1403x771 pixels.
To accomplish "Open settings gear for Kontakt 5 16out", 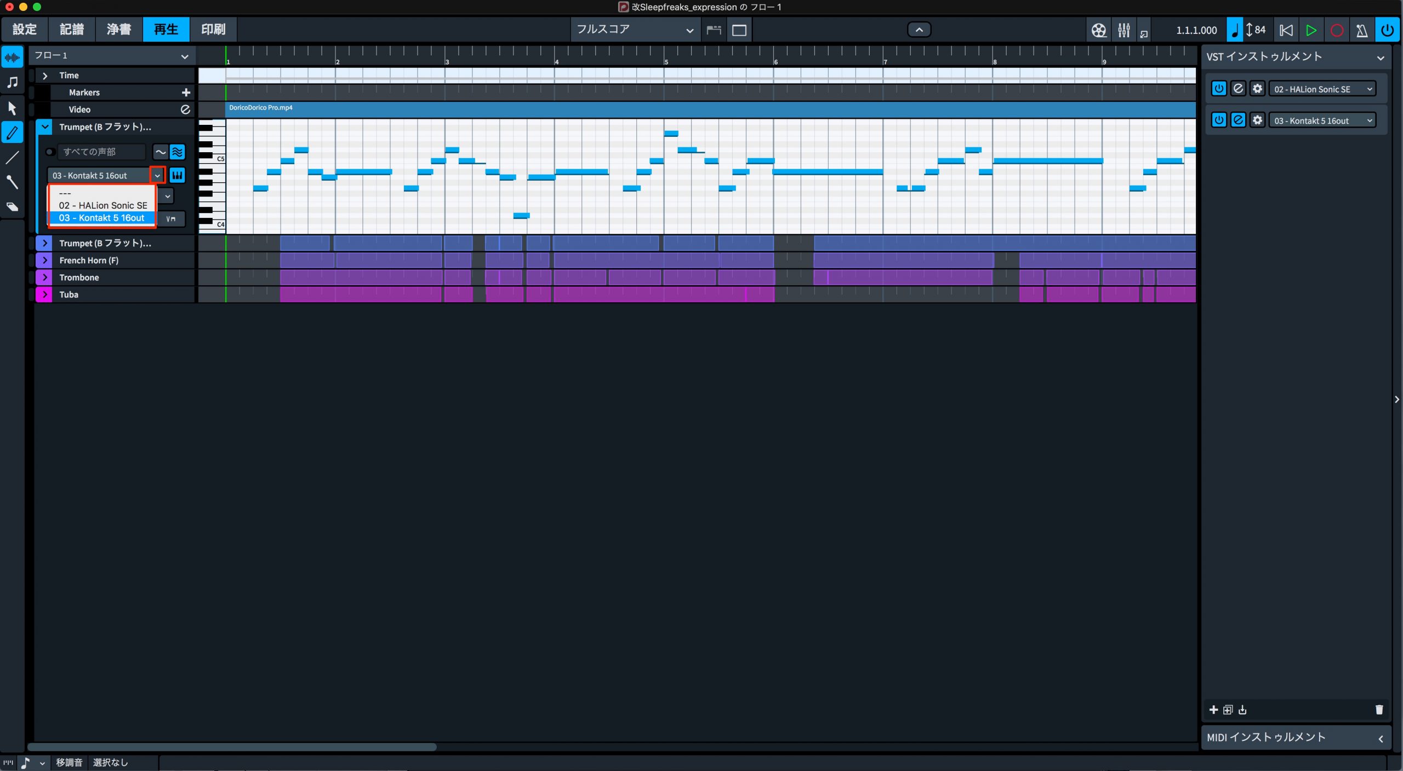I will [x=1257, y=120].
